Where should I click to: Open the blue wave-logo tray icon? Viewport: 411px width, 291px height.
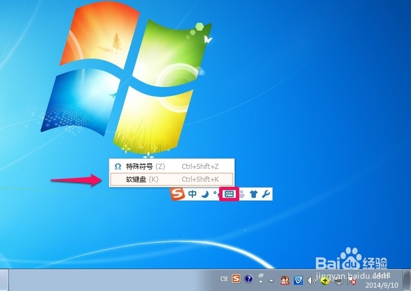298,280
